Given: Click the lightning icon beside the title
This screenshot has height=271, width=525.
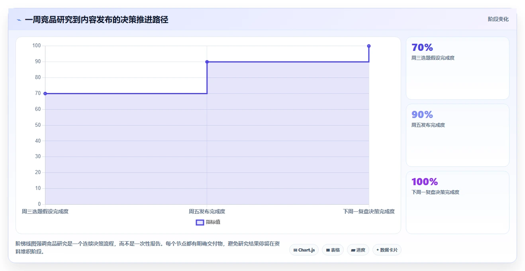Looking at the screenshot, I should [x=19, y=20].
